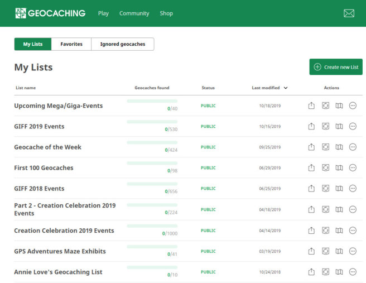Image resolution: width=366 pixels, height=283 pixels.
Task: Click download icon for GPS Adventures Maze Exhibits
Action: point(325,251)
